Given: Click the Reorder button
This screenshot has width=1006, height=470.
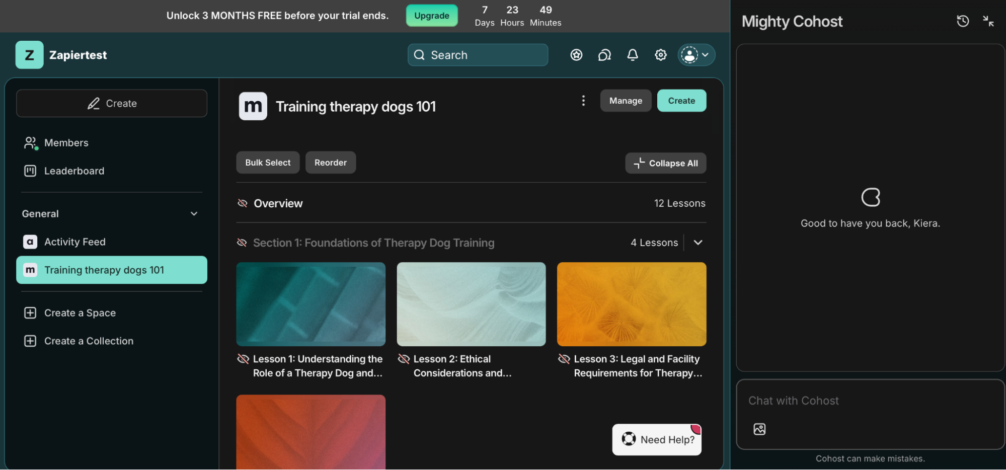Looking at the screenshot, I should [x=331, y=163].
